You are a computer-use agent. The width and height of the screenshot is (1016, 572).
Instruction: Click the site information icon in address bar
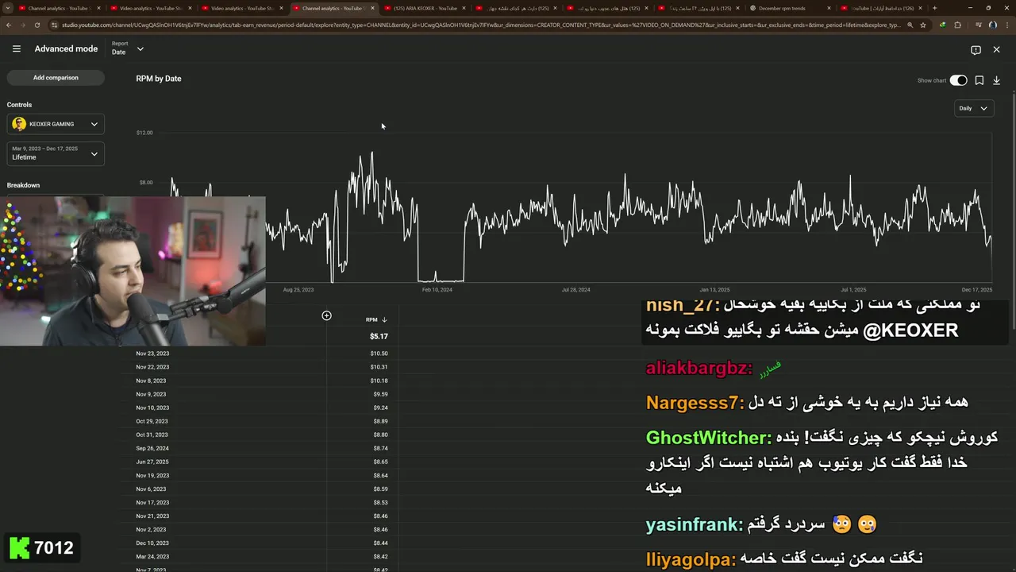(x=54, y=25)
